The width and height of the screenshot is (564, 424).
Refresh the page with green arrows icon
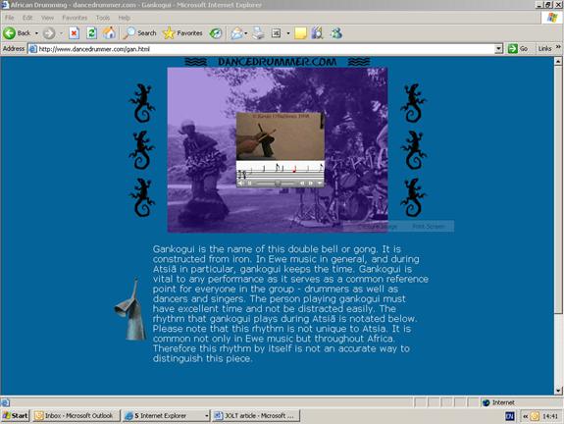[92, 33]
